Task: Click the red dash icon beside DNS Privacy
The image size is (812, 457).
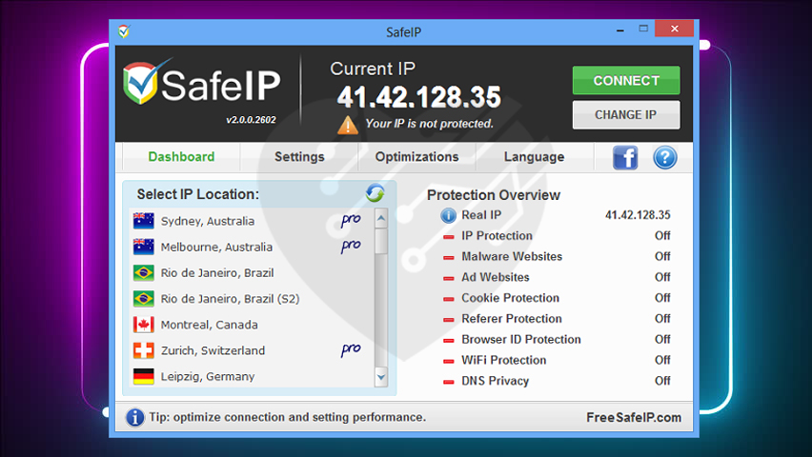Action: pos(449,382)
